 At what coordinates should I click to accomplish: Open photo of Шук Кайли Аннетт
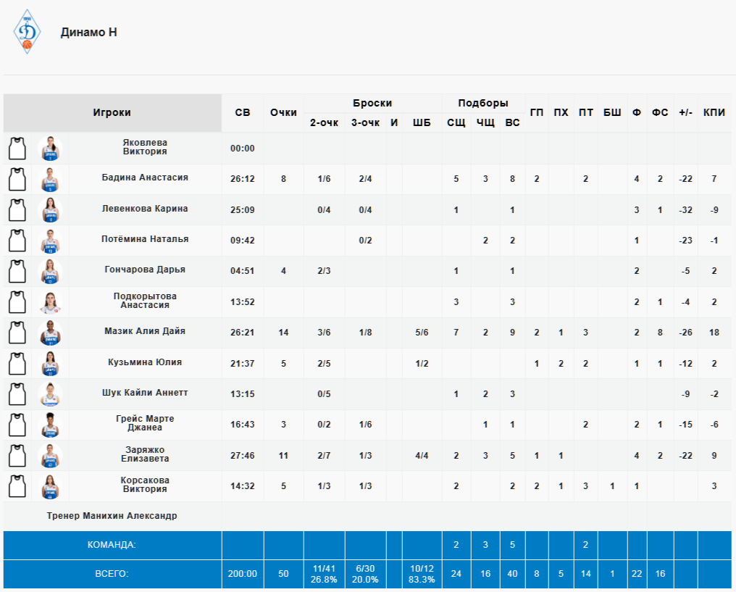pyautogui.click(x=50, y=394)
